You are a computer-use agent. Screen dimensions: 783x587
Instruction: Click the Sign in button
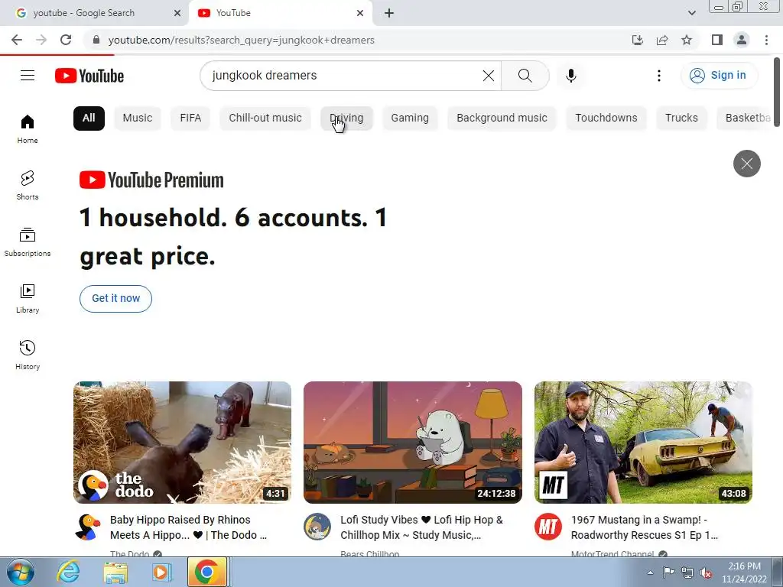(x=719, y=76)
